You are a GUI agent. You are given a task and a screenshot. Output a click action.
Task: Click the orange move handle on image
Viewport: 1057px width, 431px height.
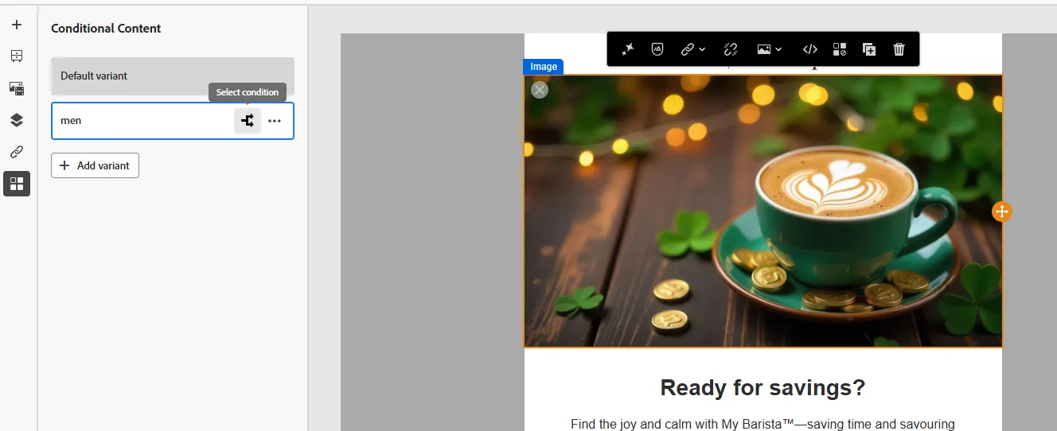1001,212
